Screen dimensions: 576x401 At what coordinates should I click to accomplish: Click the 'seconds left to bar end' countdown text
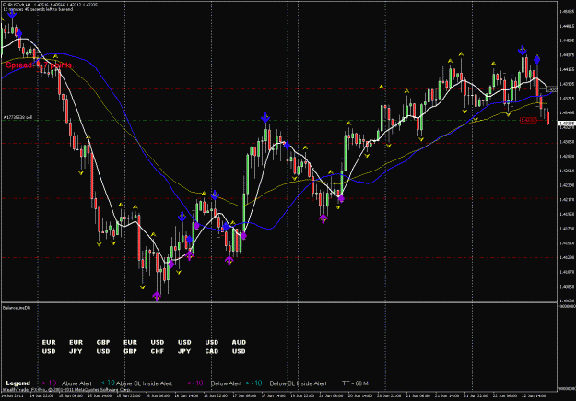point(38,9)
